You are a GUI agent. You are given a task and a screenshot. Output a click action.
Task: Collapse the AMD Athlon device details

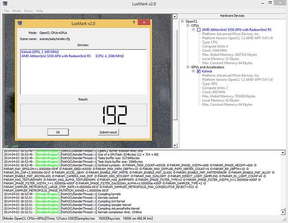[193, 30]
